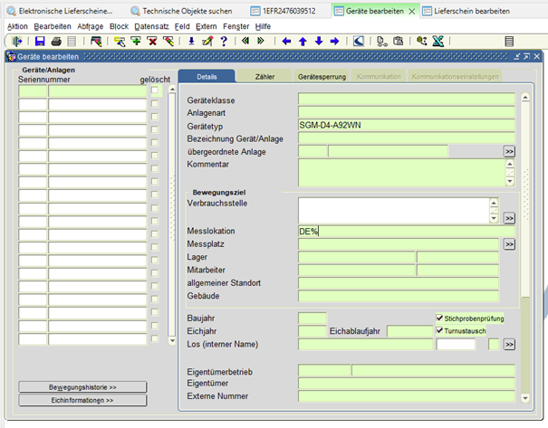Click the green plus insert record icon
This screenshot has height=428, width=548.
[136, 42]
